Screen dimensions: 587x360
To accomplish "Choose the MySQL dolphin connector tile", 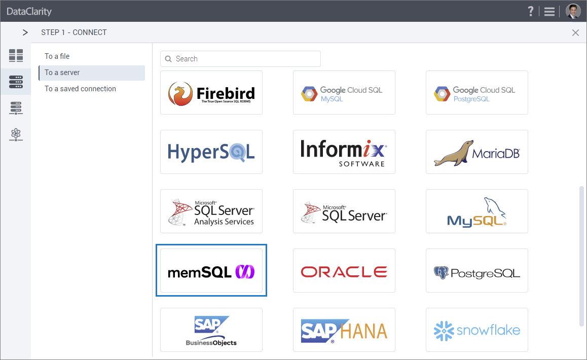I will (x=476, y=211).
